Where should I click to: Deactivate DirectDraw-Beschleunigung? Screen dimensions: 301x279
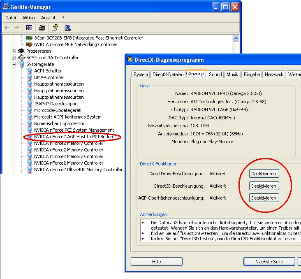click(264, 174)
